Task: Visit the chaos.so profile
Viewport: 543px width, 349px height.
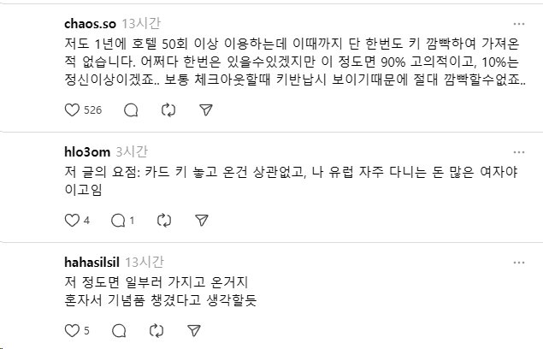Action: pos(91,23)
